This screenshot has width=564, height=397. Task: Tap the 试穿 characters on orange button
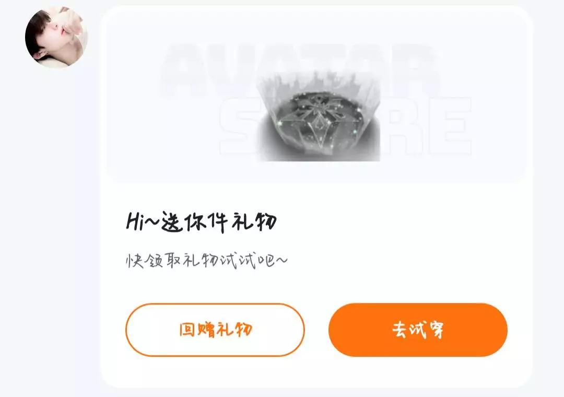tap(428, 330)
